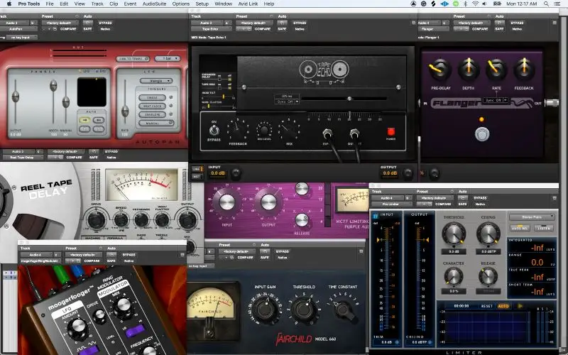Open the Flanger plugin selector dropdown
The height and width of the screenshot is (355, 568).
point(433,28)
